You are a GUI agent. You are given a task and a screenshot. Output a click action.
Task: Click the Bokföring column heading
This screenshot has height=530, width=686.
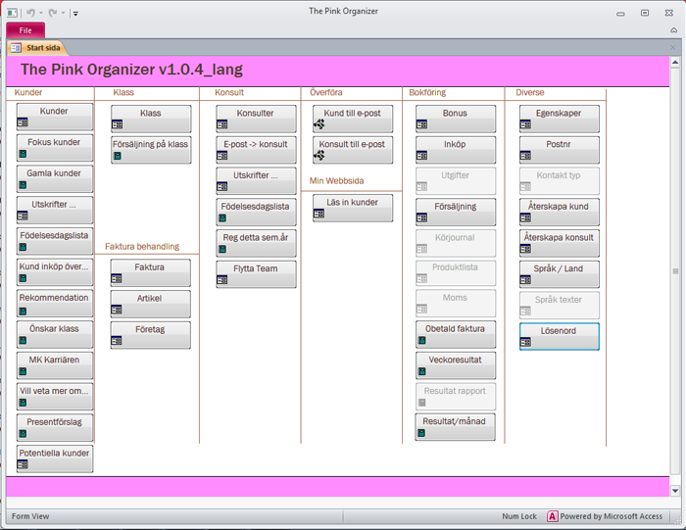[427, 92]
